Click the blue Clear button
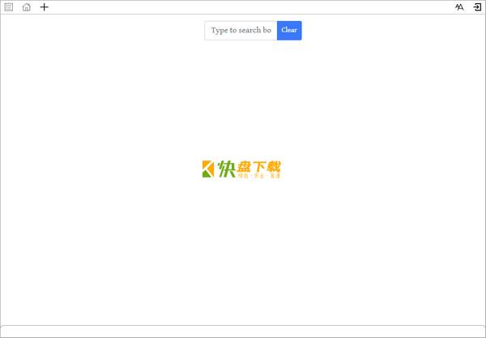This screenshot has height=338, width=486. [x=289, y=30]
